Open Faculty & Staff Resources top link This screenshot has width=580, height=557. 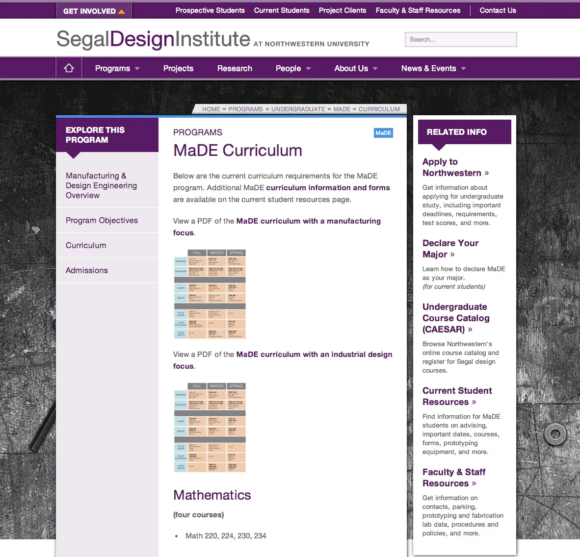coord(418,10)
